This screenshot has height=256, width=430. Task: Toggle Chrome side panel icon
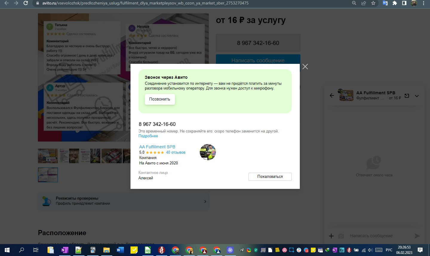click(x=404, y=3)
